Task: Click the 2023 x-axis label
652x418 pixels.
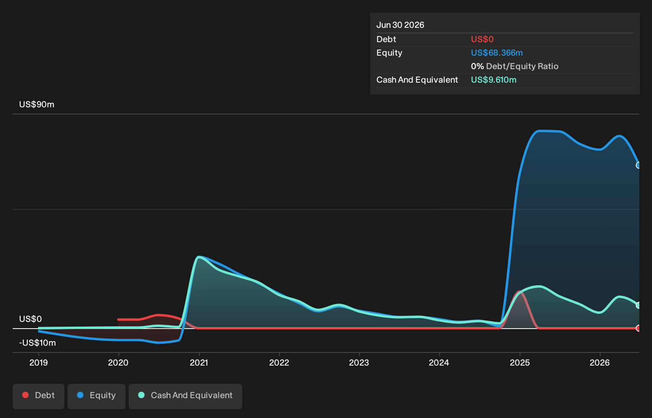Action: pyautogui.click(x=359, y=363)
